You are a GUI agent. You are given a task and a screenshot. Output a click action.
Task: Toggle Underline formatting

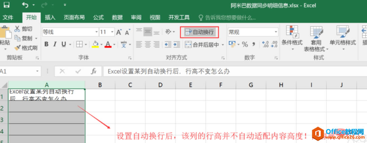pos(63,44)
